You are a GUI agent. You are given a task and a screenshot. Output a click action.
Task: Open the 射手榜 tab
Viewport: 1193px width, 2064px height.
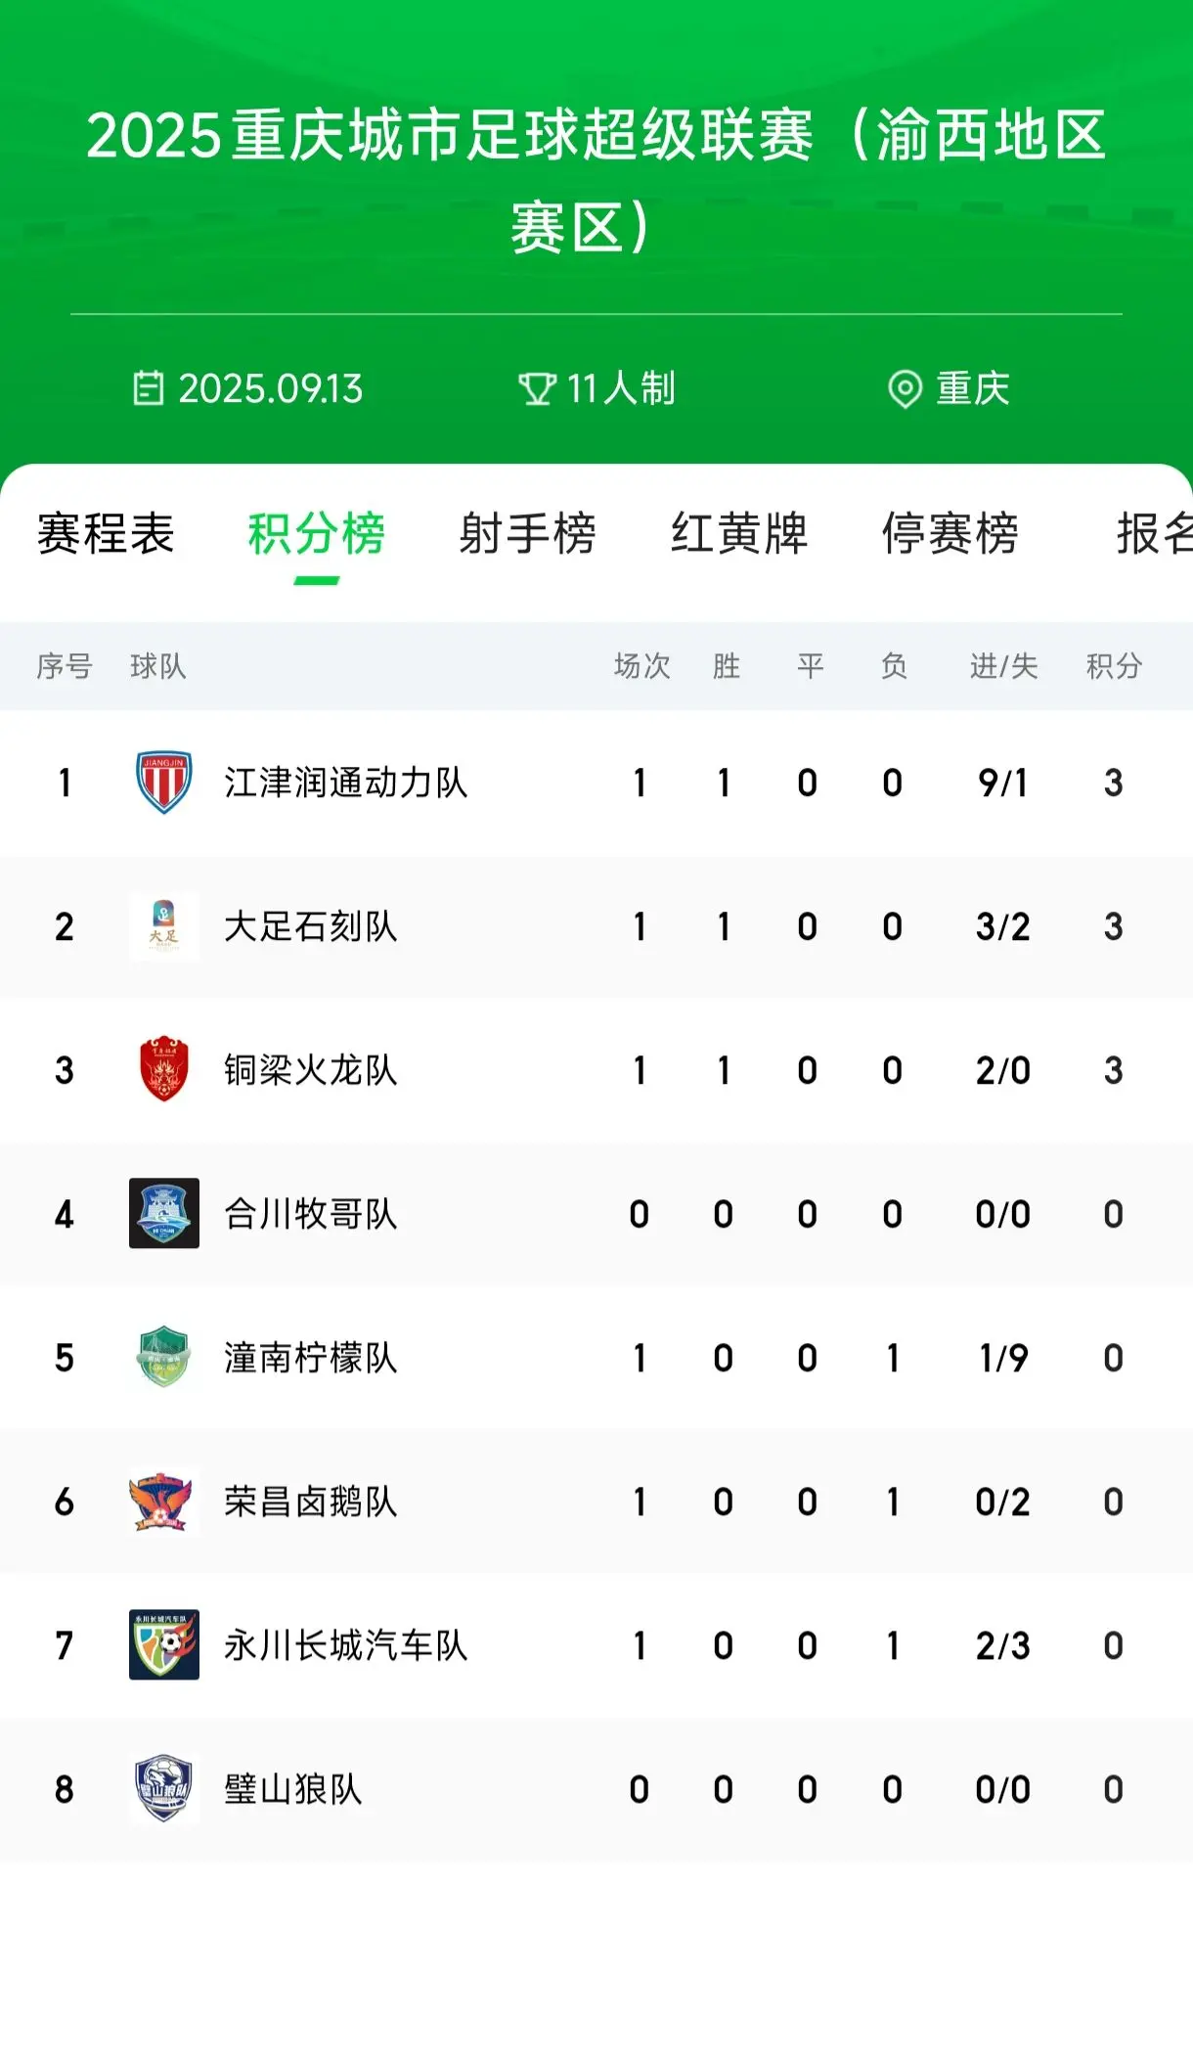pos(527,534)
